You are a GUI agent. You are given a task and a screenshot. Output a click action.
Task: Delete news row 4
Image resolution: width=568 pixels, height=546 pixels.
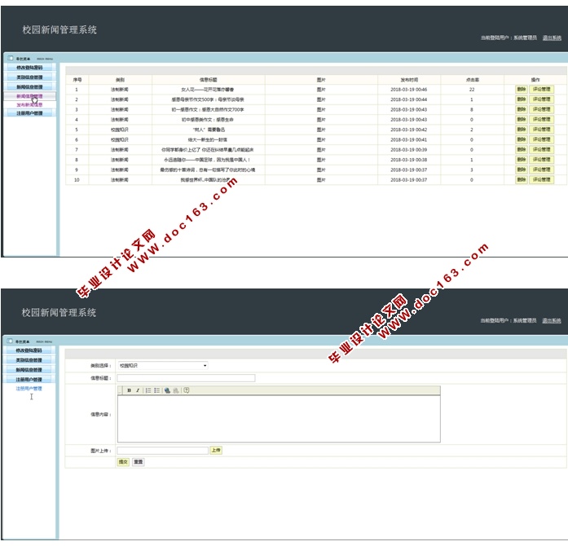[522, 120]
